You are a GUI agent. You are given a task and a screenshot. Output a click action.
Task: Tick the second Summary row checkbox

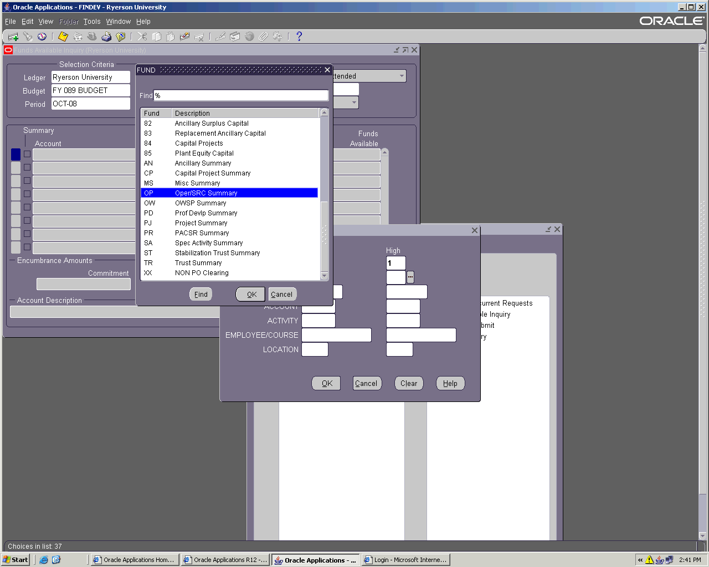27,167
